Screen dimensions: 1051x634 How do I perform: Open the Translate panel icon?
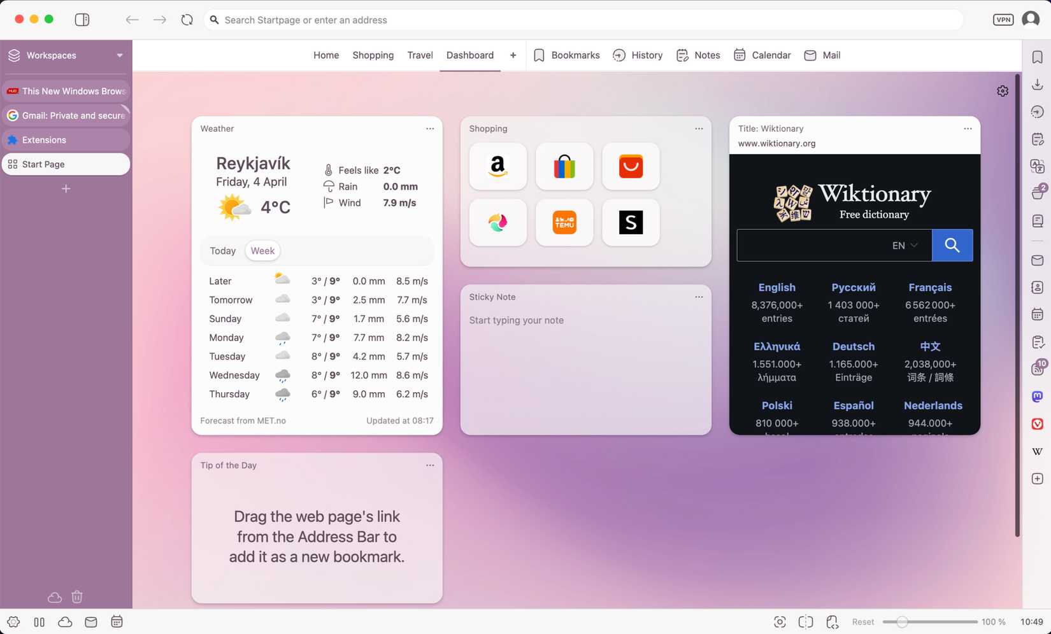(x=1037, y=166)
